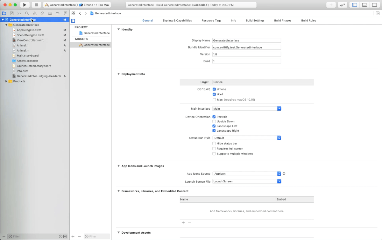
Task: Open the Report navigator
Action: [x=65, y=13]
